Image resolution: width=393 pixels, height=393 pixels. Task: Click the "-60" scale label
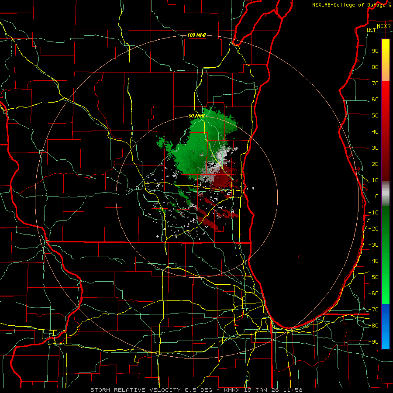pos(373,293)
